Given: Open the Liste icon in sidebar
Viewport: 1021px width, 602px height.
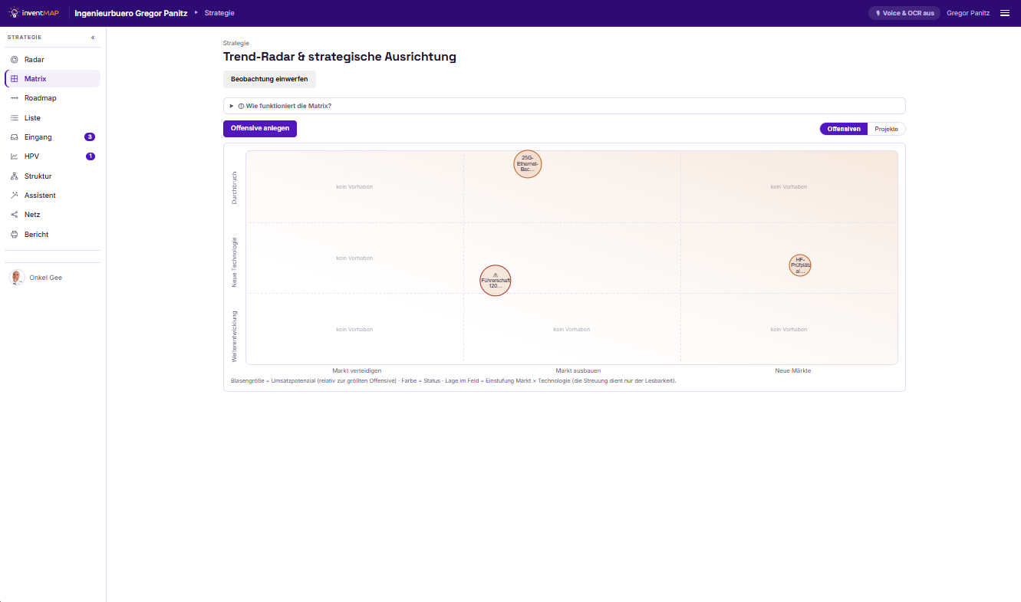Looking at the screenshot, I should tap(15, 118).
